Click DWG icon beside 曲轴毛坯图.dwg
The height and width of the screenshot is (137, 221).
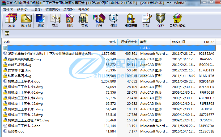click(5, 65)
